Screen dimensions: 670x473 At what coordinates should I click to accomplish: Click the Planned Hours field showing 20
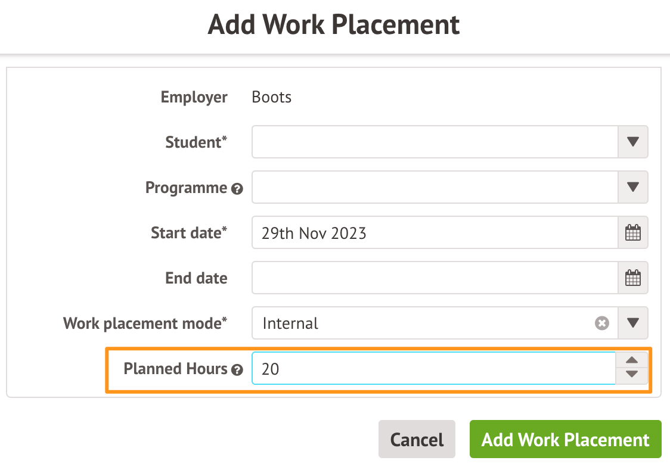point(433,369)
